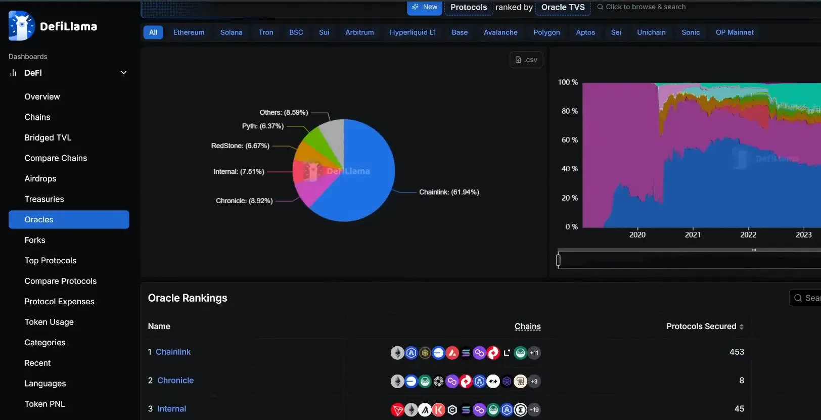This screenshot has height=420, width=821.
Task: Click Algorand chain icon in Internal row
Action: point(425,410)
